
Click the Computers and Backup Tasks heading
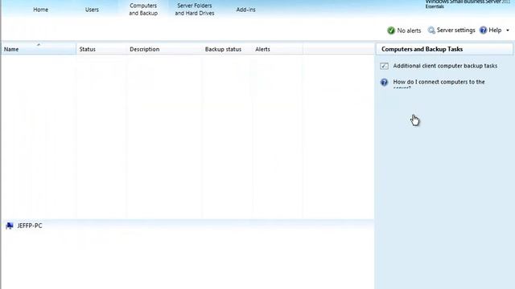pyautogui.click(x=422, y=49)
